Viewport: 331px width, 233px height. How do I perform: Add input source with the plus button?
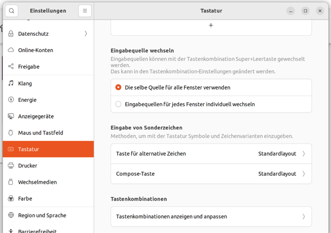[x=211, y=26]
